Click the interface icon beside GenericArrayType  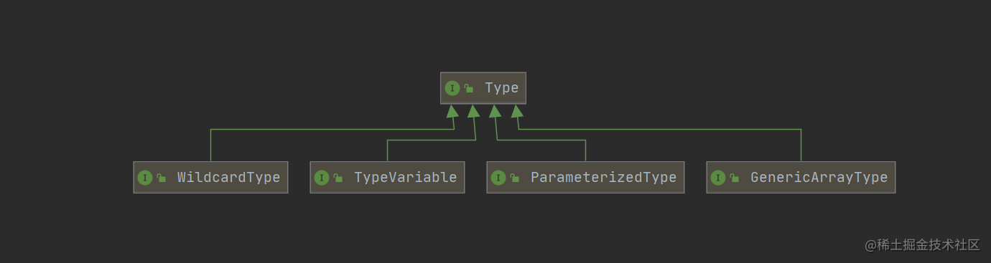click(x=718, y=178)
